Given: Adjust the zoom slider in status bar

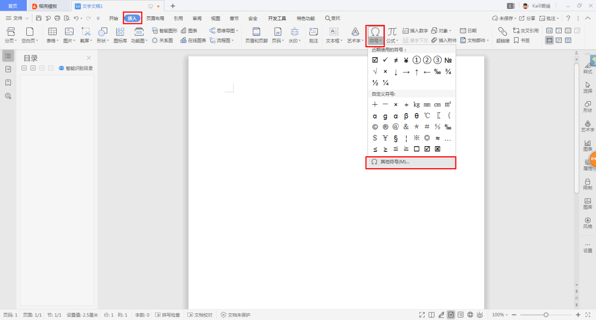Looking at the screenshot, I should 546,315.
